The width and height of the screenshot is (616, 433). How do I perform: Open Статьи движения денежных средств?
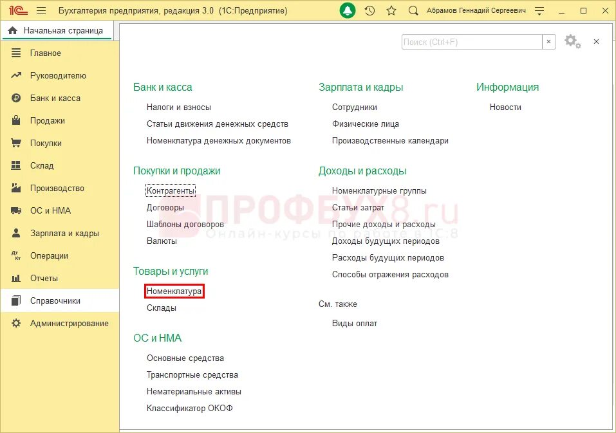(218, 124)
